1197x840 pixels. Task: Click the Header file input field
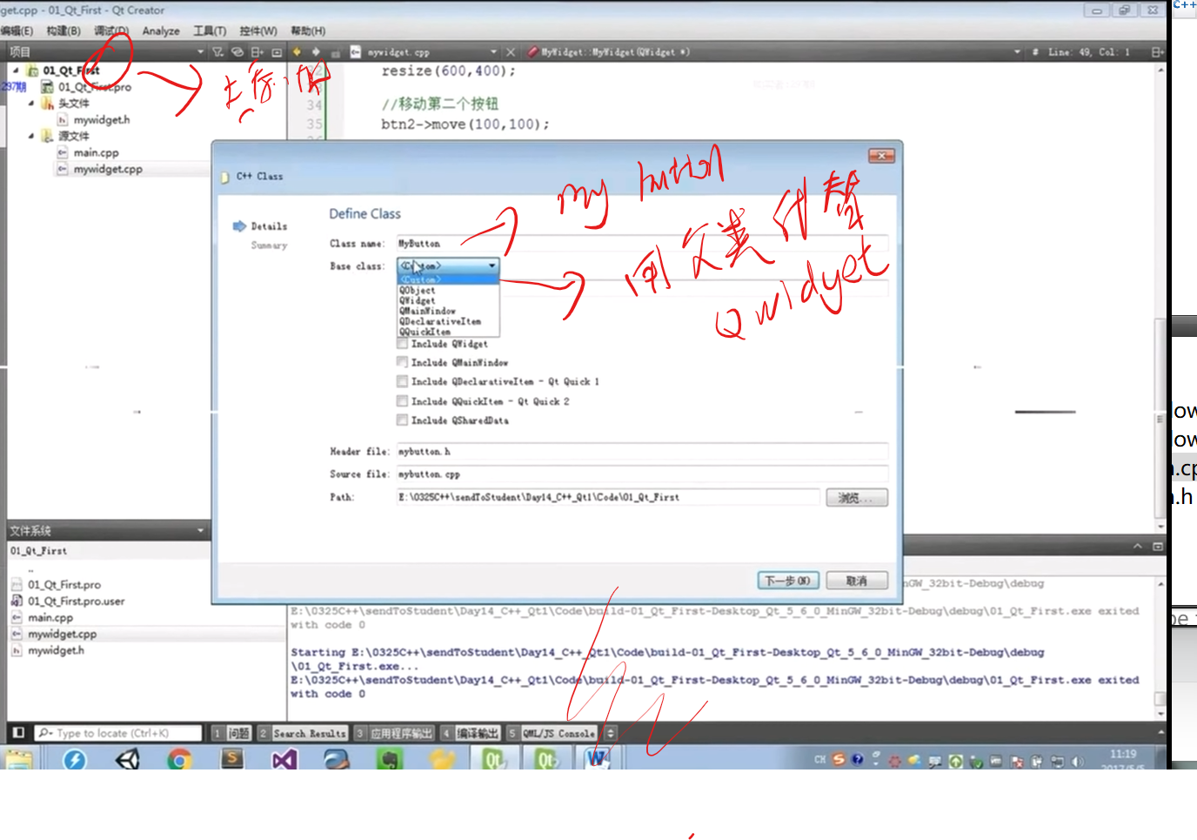(x=642, y=451)
